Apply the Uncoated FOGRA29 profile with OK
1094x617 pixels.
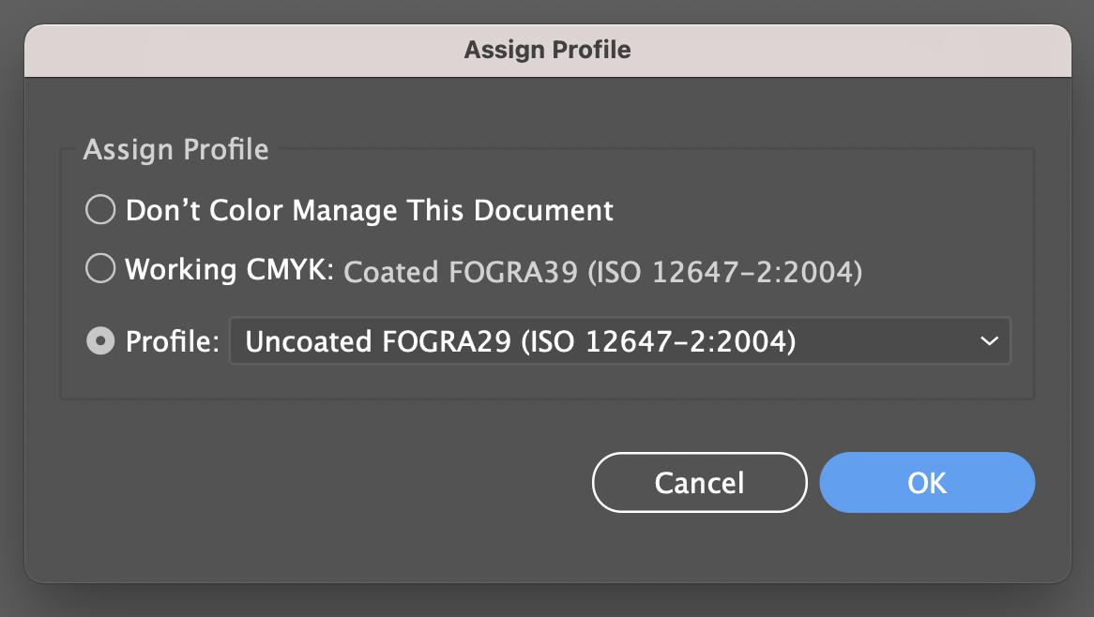coord(927,483)
